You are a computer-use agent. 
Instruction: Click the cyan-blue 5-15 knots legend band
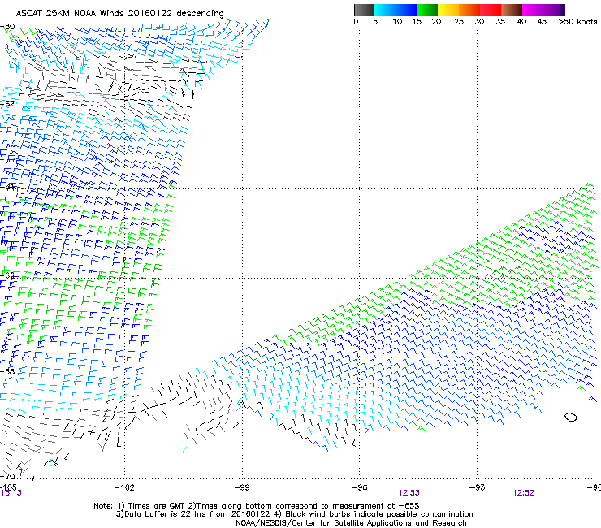pos(396,10)
